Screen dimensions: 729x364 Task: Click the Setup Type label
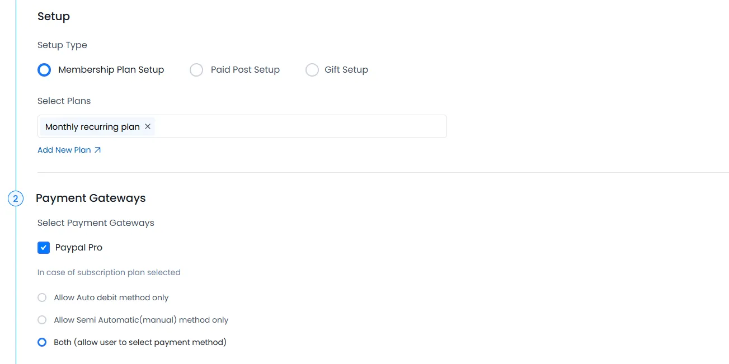coord(62,45)
